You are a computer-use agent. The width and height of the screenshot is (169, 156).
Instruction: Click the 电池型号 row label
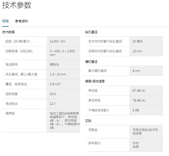[x=12, y=65]
